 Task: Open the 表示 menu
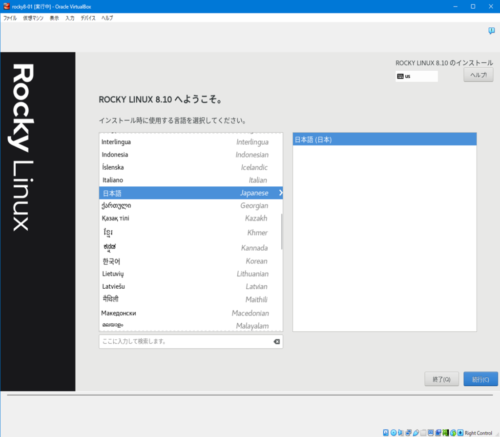click(x=54, y=18)
